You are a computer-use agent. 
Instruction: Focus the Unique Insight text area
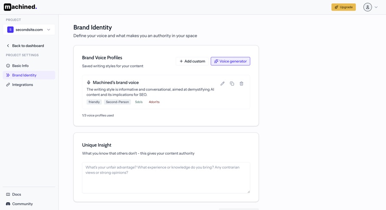166,177
